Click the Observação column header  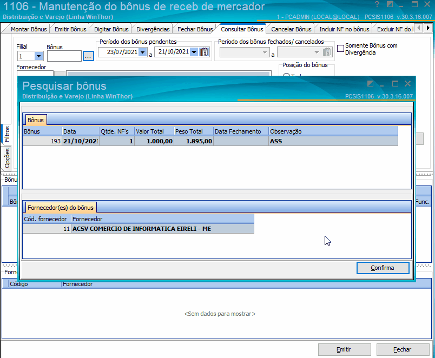(333, 131)
